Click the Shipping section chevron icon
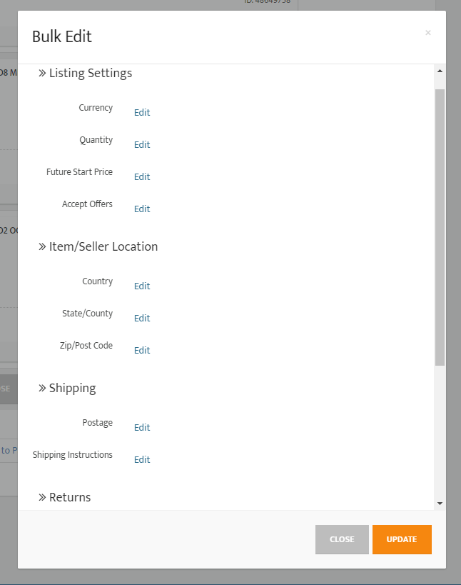Viewport: 461px width, 585px height. [x=42, y=388]
